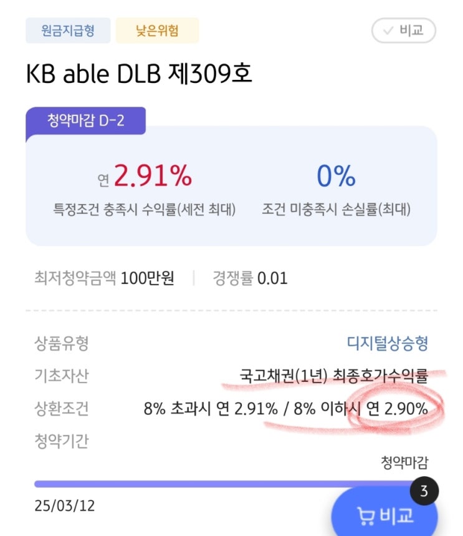Click the 조건 미충족시 손실률 caption
The height and width of the screenshot is (536, 463).
336,210
